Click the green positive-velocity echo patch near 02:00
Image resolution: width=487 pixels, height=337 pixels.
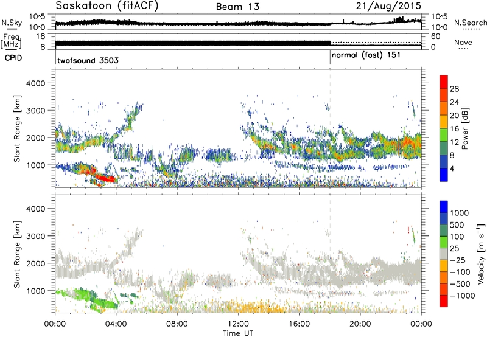pos(80,293)
